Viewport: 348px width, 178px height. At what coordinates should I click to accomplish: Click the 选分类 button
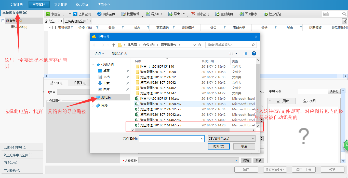[x=334, y=92]
